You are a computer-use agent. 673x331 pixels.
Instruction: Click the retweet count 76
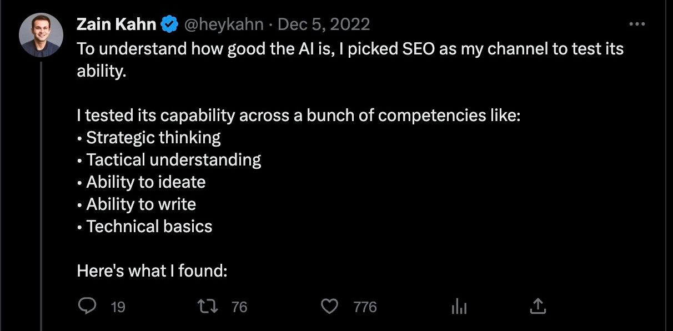[239, 307]
